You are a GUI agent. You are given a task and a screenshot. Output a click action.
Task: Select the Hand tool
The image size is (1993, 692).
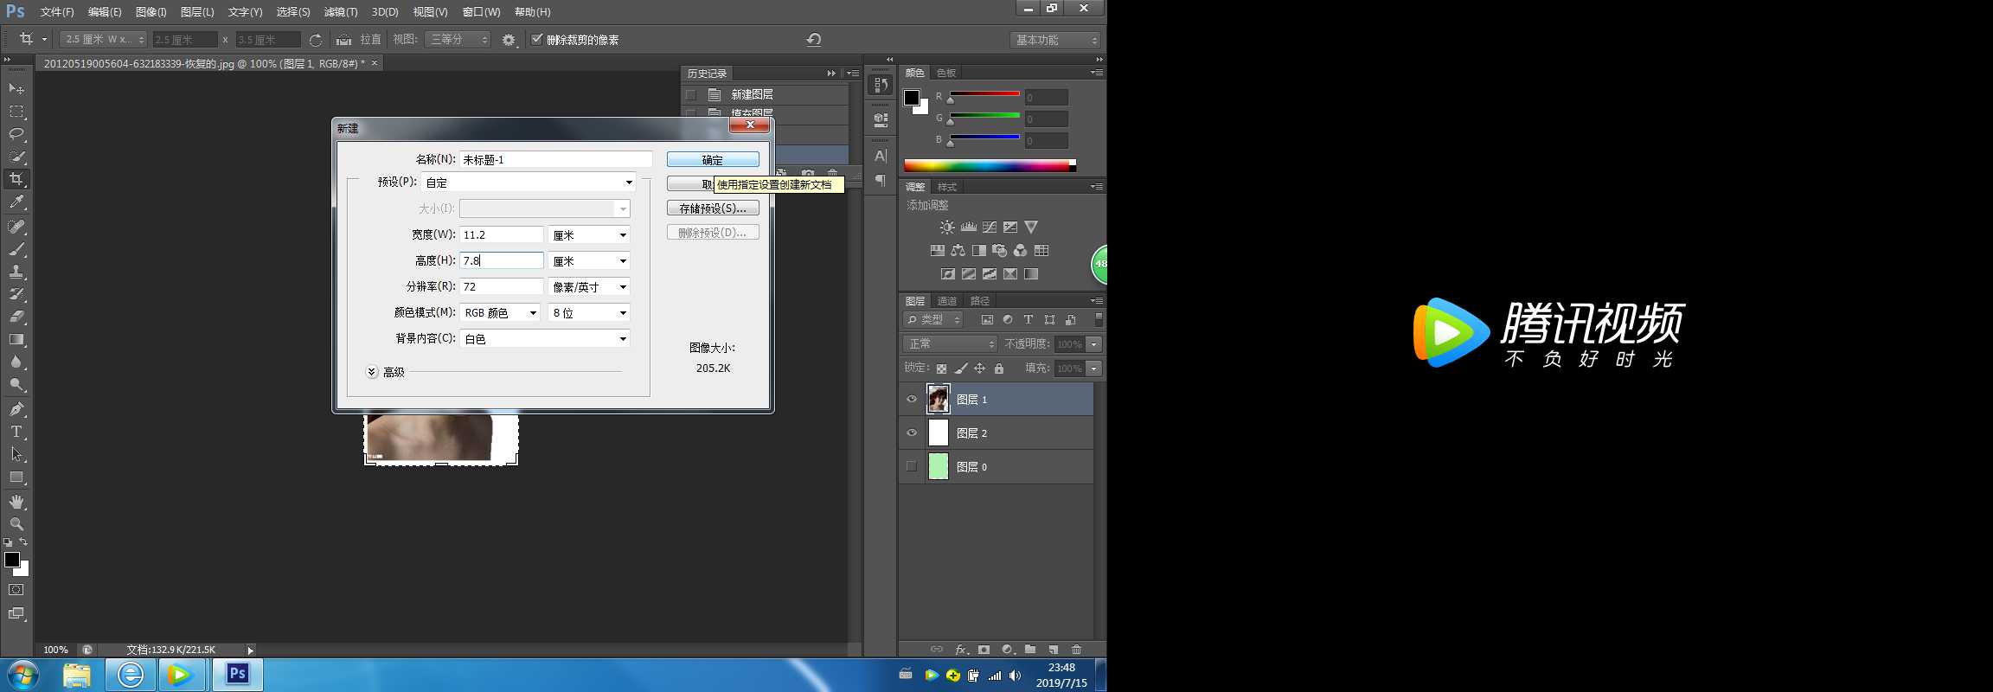16,502
